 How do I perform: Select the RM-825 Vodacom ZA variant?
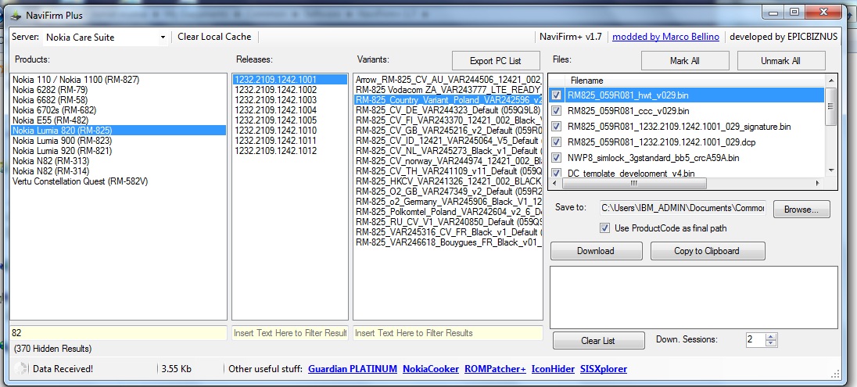coord(448,90)
